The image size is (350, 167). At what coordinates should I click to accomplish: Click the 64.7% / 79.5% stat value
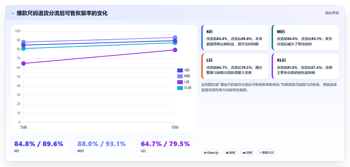[x=165, y=144]
